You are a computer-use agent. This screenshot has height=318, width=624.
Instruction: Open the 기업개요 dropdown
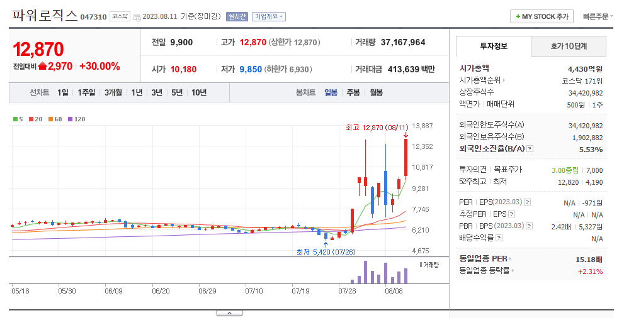(x=269, y=17)
